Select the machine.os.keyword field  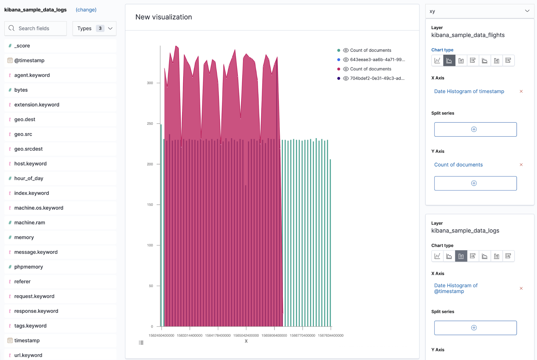point(60,208)
